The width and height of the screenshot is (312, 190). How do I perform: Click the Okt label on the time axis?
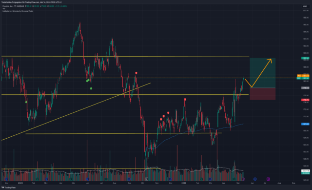pos(142,183)
